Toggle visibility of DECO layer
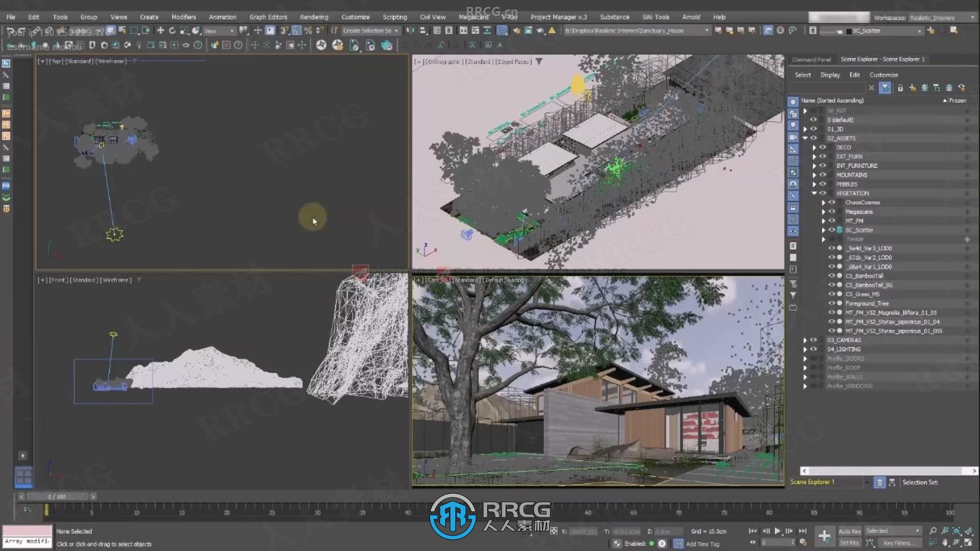 pos(823,148)
